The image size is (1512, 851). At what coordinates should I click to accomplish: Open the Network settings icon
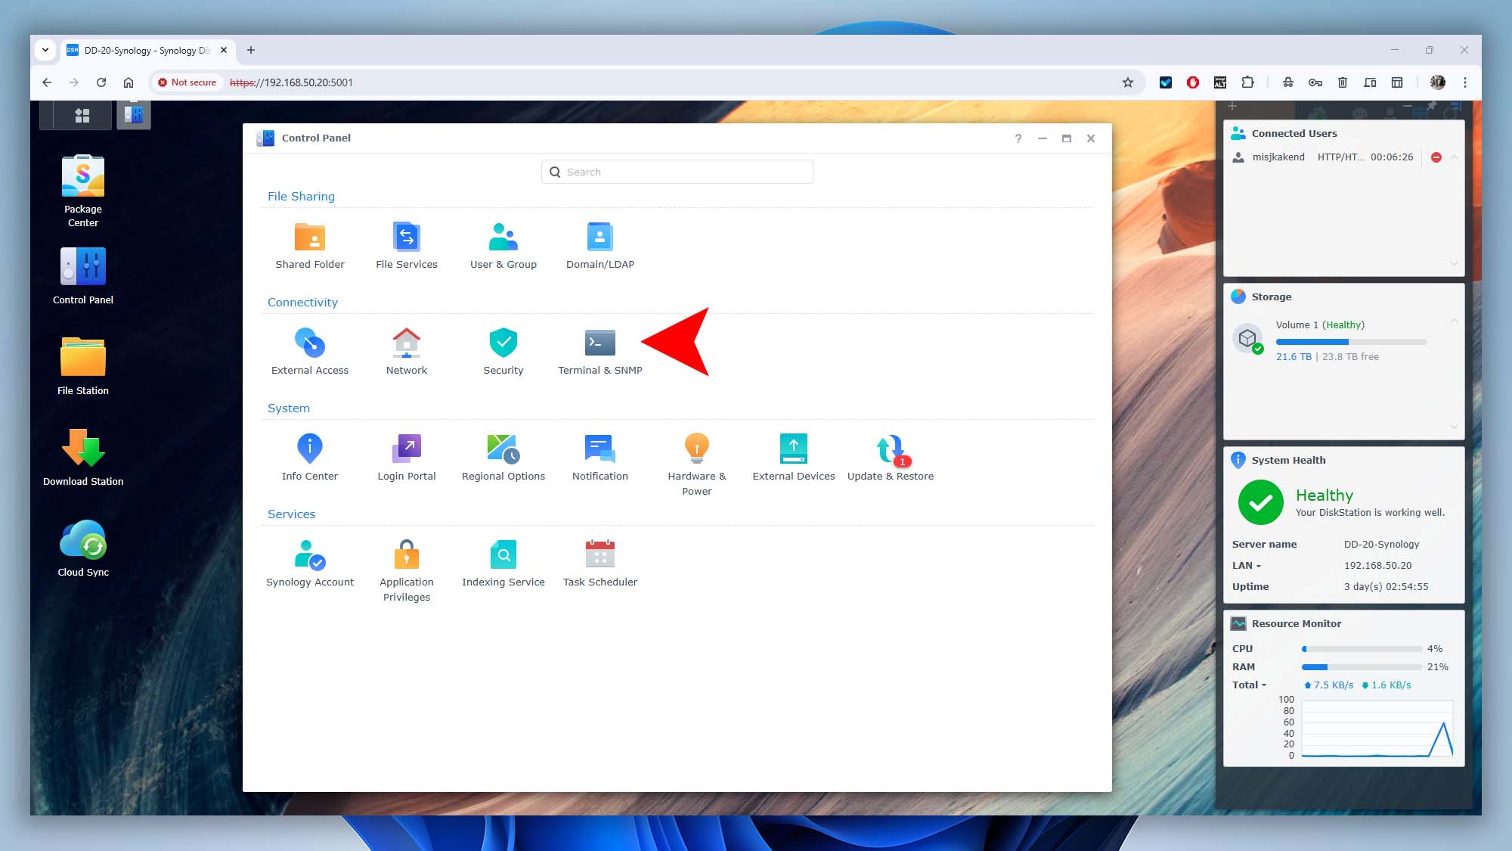tap(407, 352)
